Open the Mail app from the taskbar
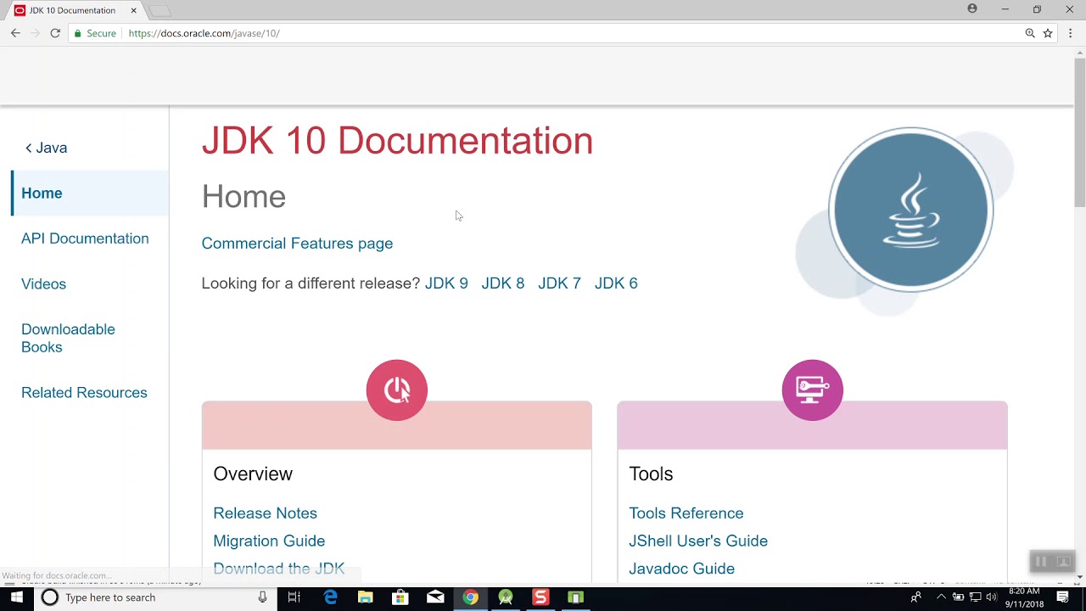Viewport: 1086px width, 611px height. pos(435,597)
